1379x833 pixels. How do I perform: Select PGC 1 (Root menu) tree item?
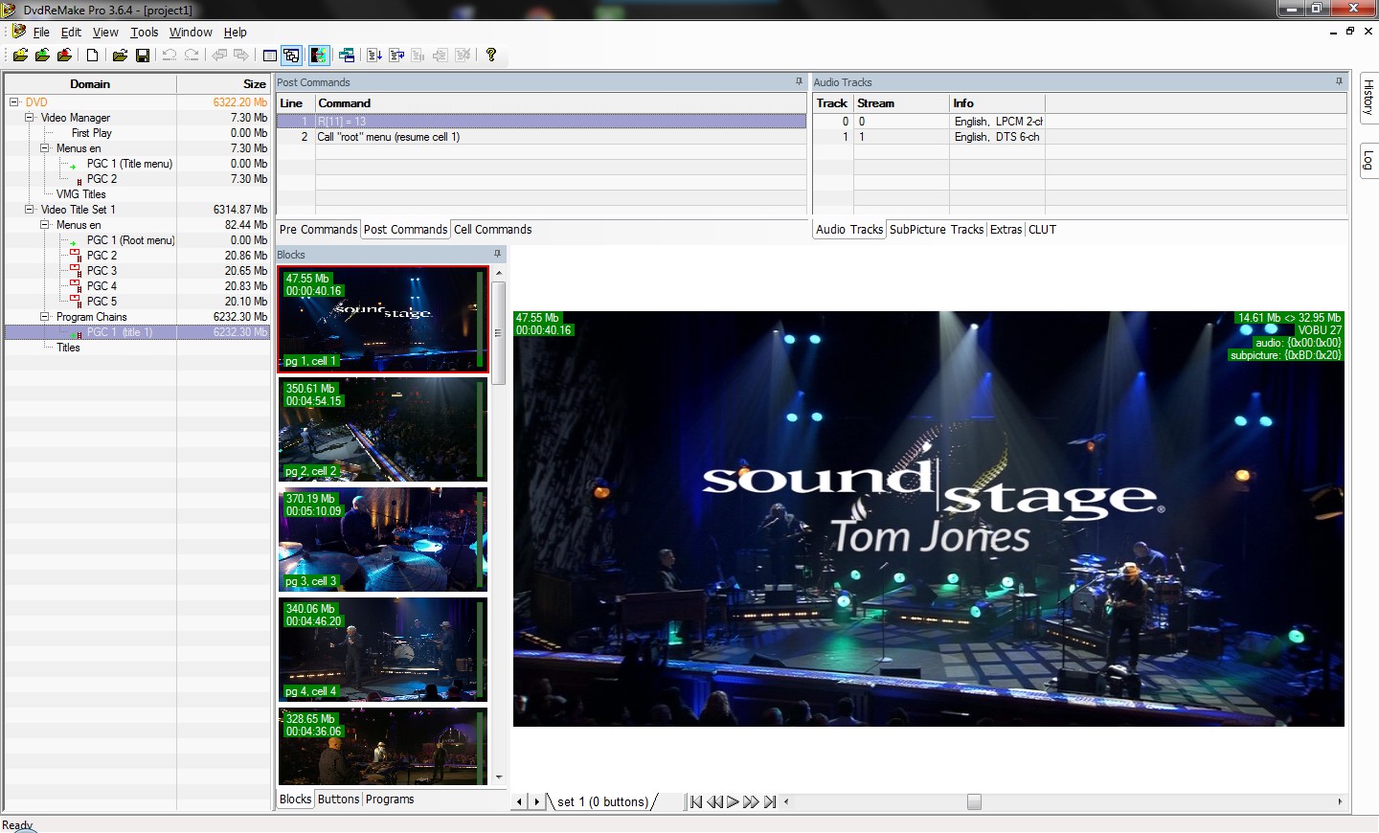coord(130,240)
